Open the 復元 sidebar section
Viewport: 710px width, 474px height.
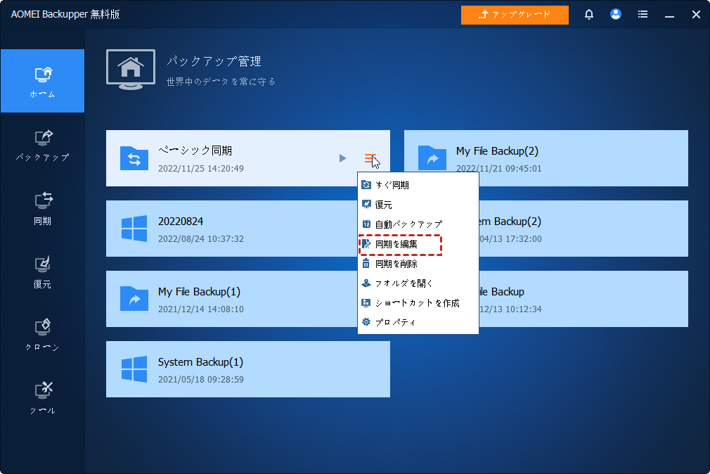[x=42, y=272]
